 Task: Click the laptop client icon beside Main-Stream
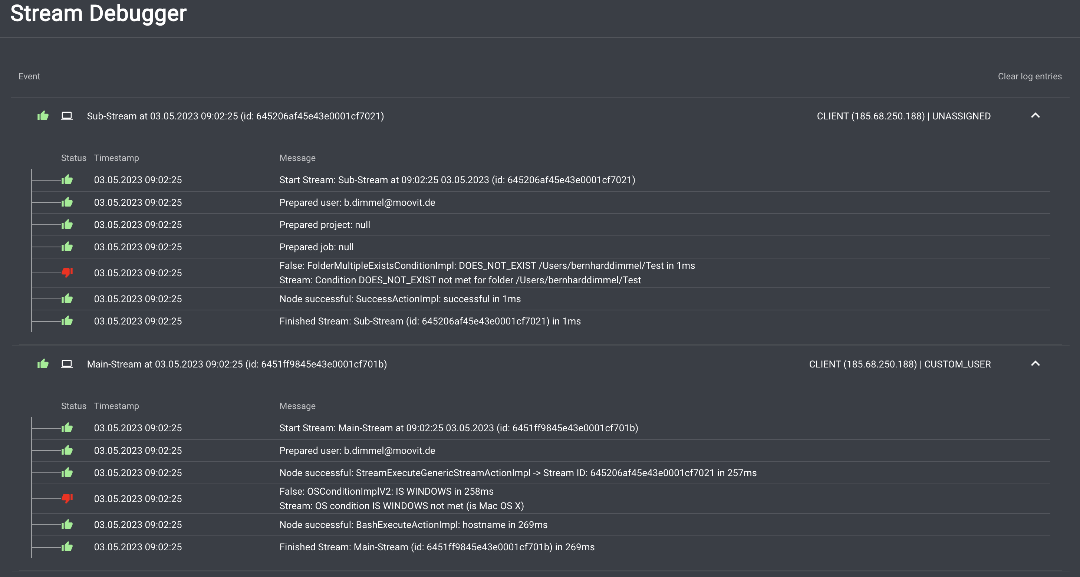coord(67,364)
